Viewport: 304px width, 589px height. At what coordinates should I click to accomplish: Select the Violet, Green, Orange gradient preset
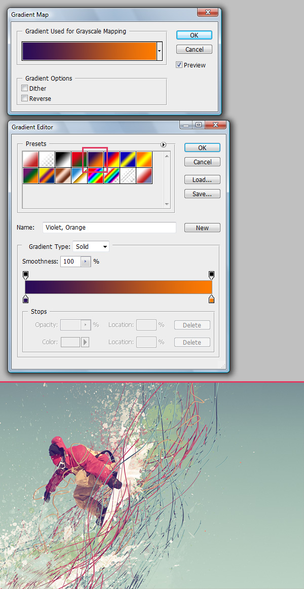pyautogui.click(x=31, y=175)
